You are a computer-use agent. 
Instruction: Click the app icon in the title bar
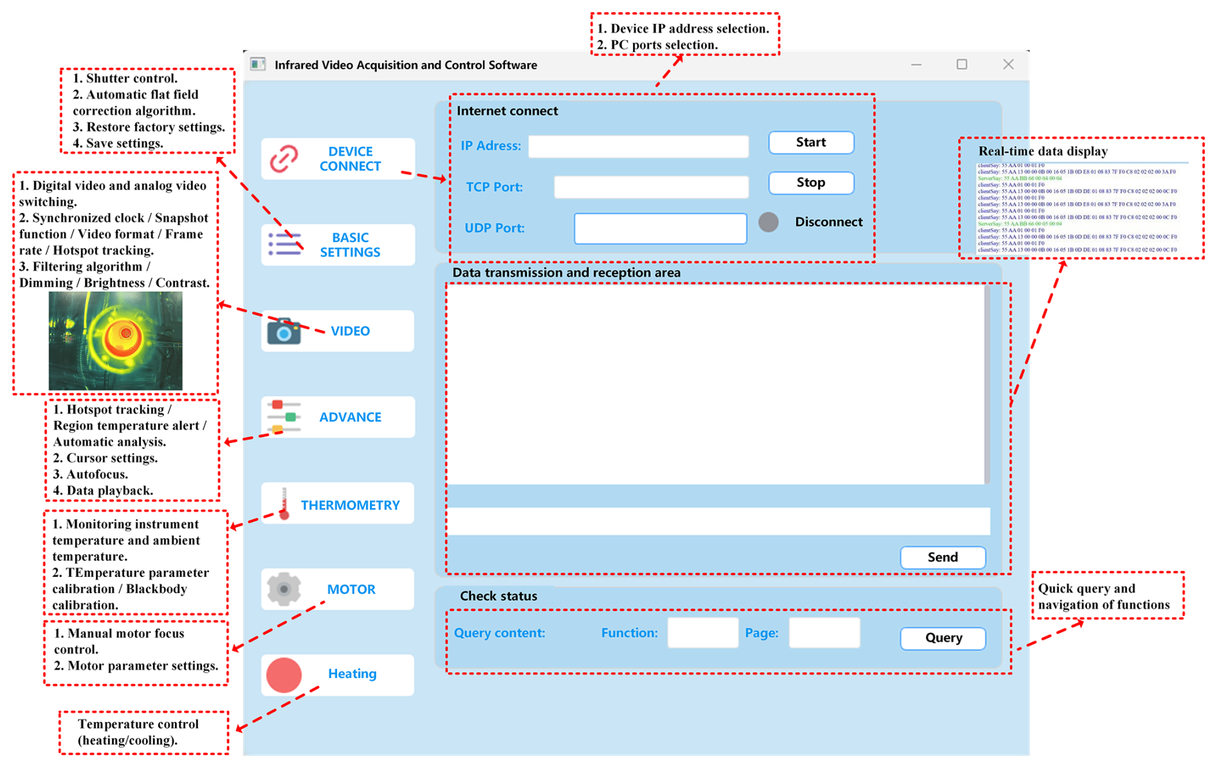click(258, 64)
